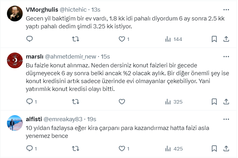The height and width of the screenshot is (158, 238).
Task: Retweet VMorghulis's post about house prices
Action: [x=76, y=39]
